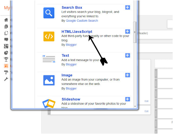The width and height of the screenshot is (173, 134).
Task: Open the Pages icon in the sidebar
Action: point(6,33)
